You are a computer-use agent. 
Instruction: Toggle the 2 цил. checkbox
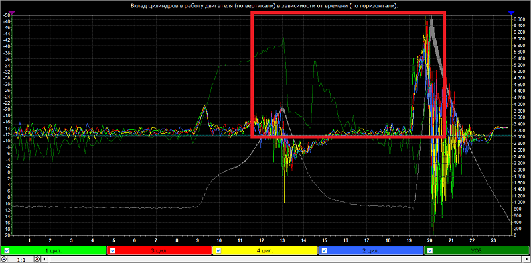[x=325, y=250]
